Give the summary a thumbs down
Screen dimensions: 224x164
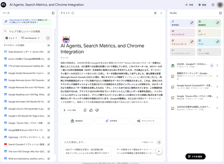coord(97,110)
